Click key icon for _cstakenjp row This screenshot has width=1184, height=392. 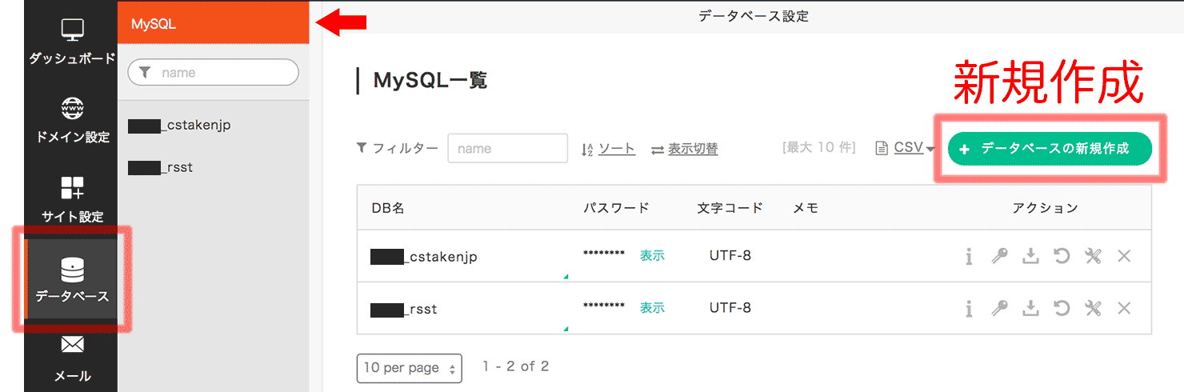pos(999,256)
